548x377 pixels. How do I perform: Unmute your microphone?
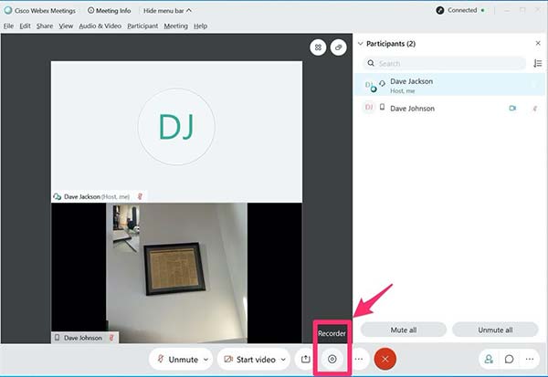(x=178, y=359)
